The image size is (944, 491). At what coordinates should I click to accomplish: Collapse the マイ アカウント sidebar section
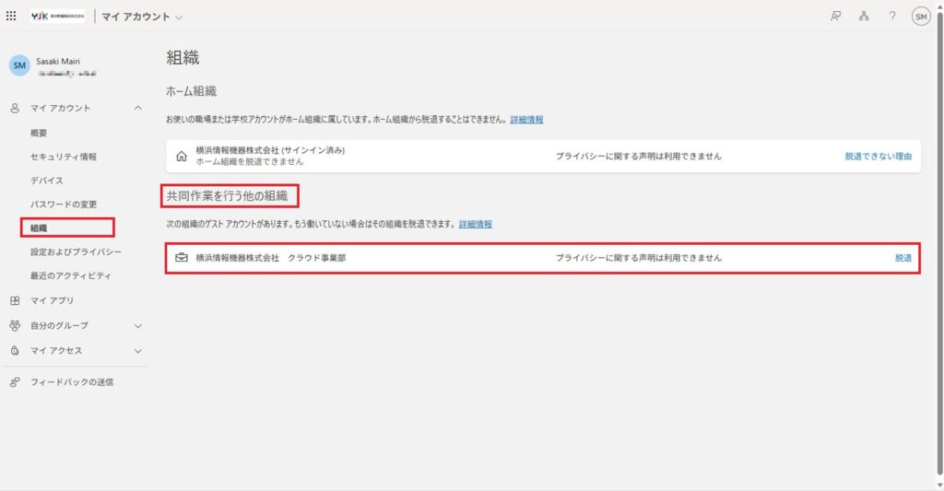(x=138, y=108)
